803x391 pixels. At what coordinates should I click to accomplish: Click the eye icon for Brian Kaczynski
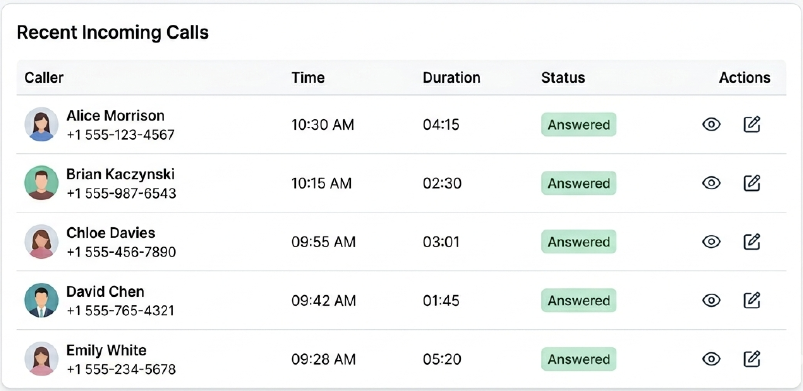coord(712,183)
